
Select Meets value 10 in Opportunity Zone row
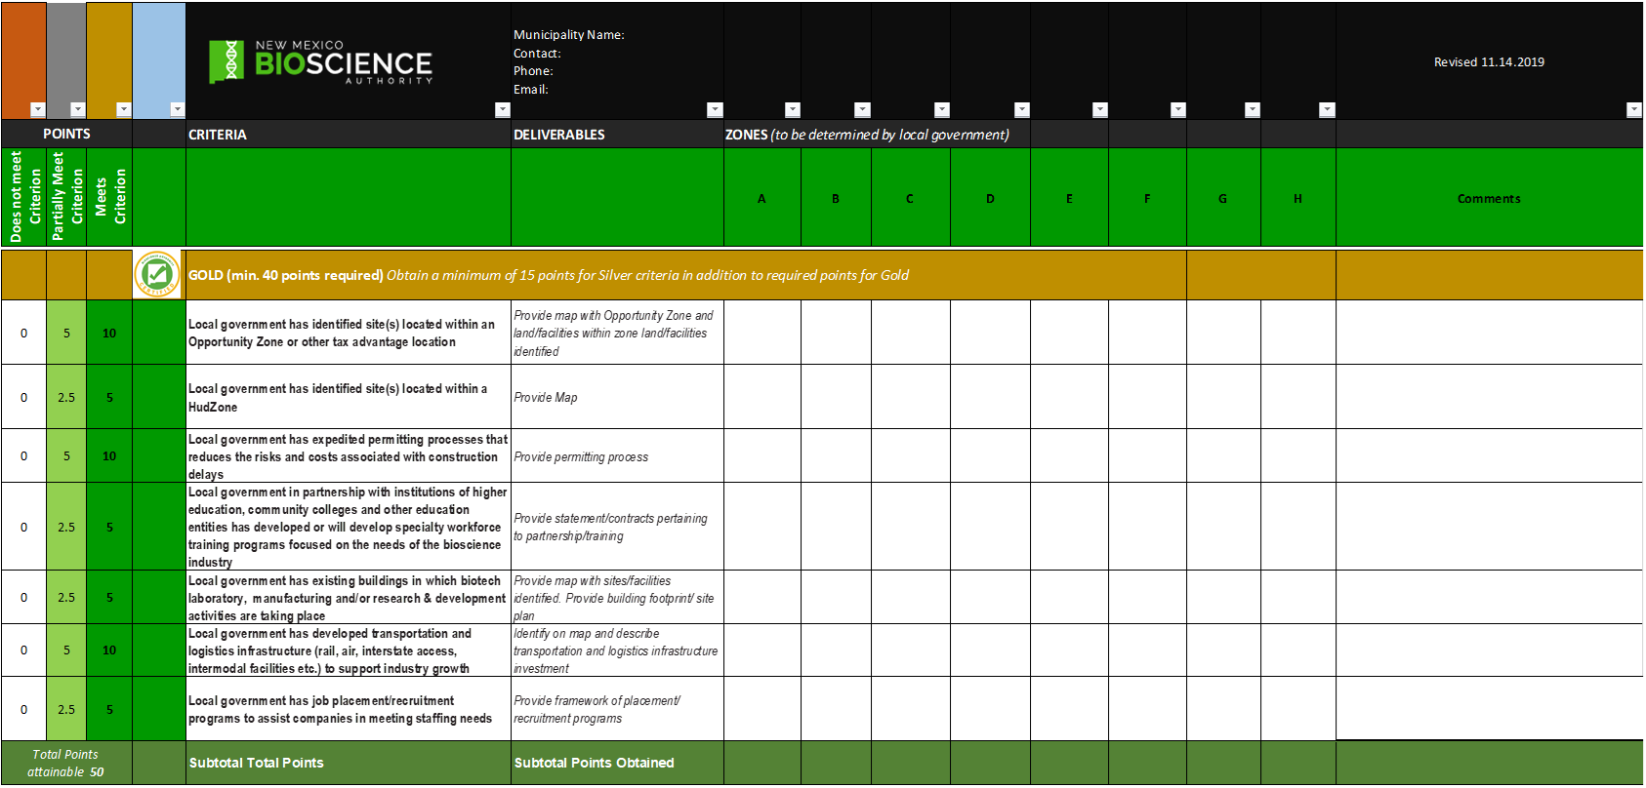[109, 333]
